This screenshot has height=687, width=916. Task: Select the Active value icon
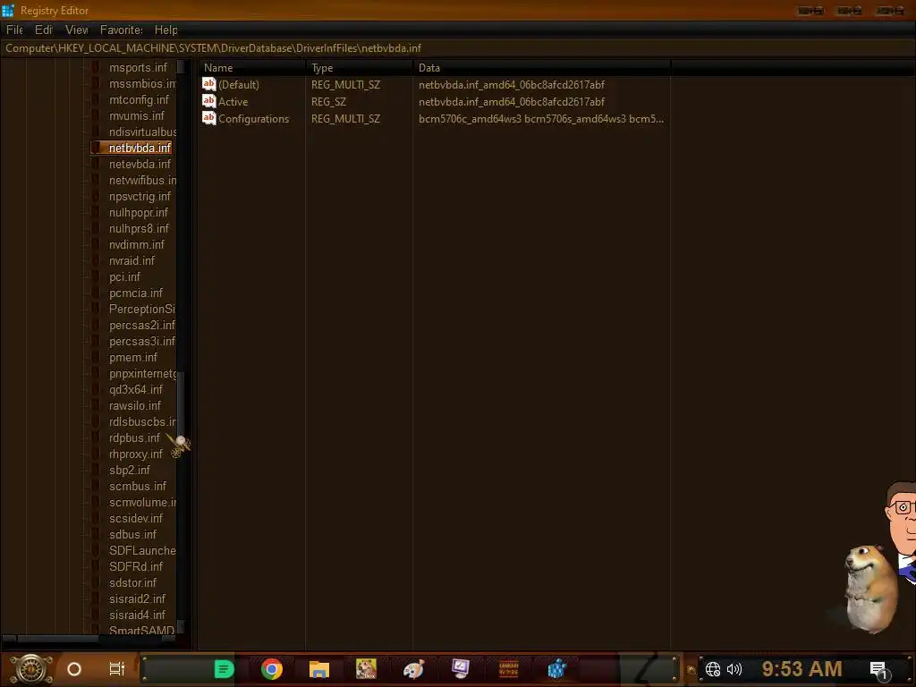click(208, 101)
